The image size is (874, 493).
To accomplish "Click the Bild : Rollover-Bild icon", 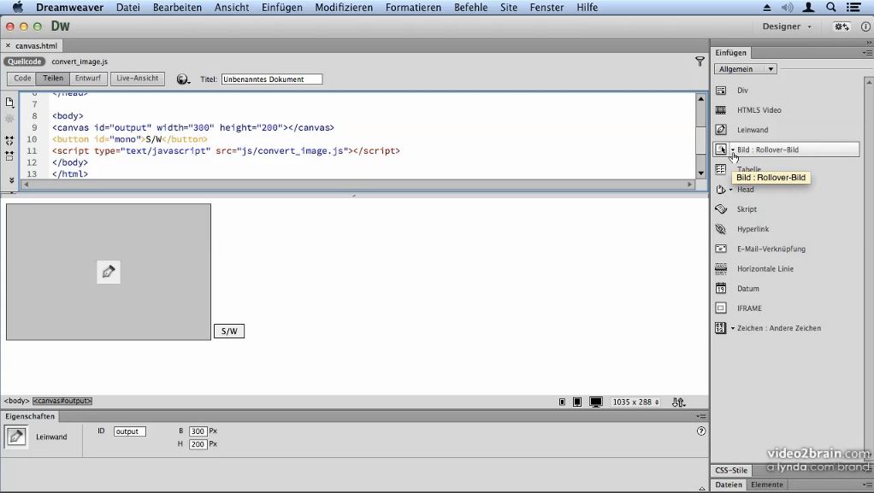I will pos(721,150).
